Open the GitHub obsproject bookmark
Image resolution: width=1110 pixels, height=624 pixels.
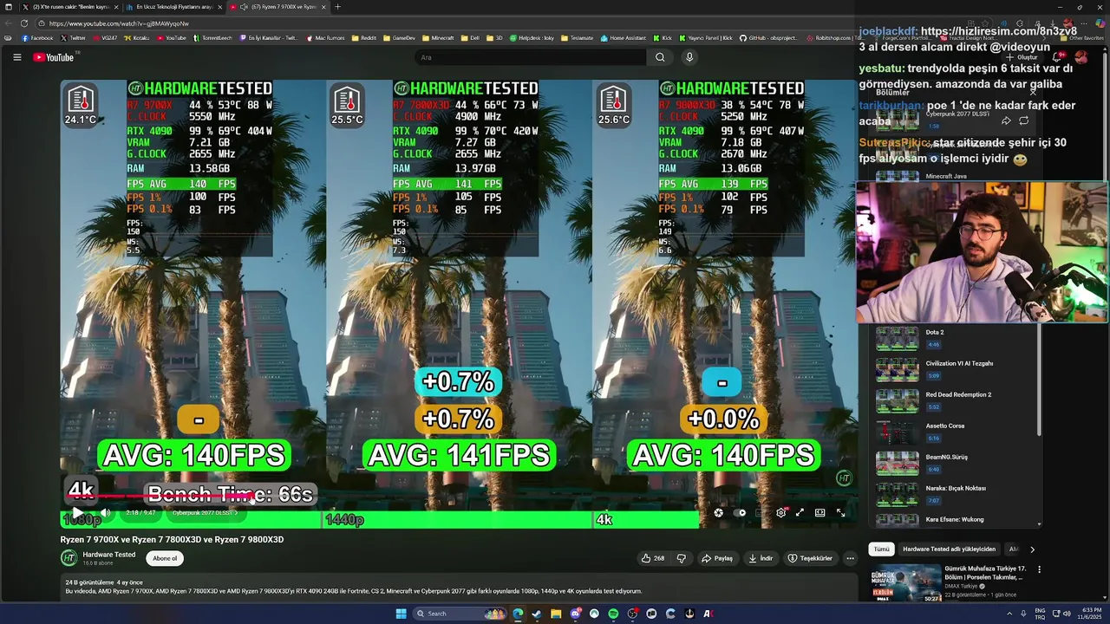click(771, 38)
